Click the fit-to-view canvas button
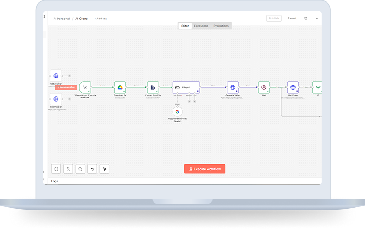This screenshot has width=365, height=230. [56, 169]
